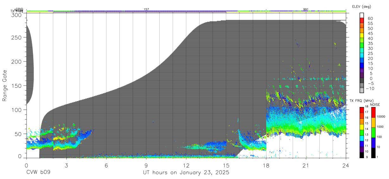The height and width of the screenshot is (179, 389).
Task: Select the light gray bottom band of ELEV bar
Action: 362,91
